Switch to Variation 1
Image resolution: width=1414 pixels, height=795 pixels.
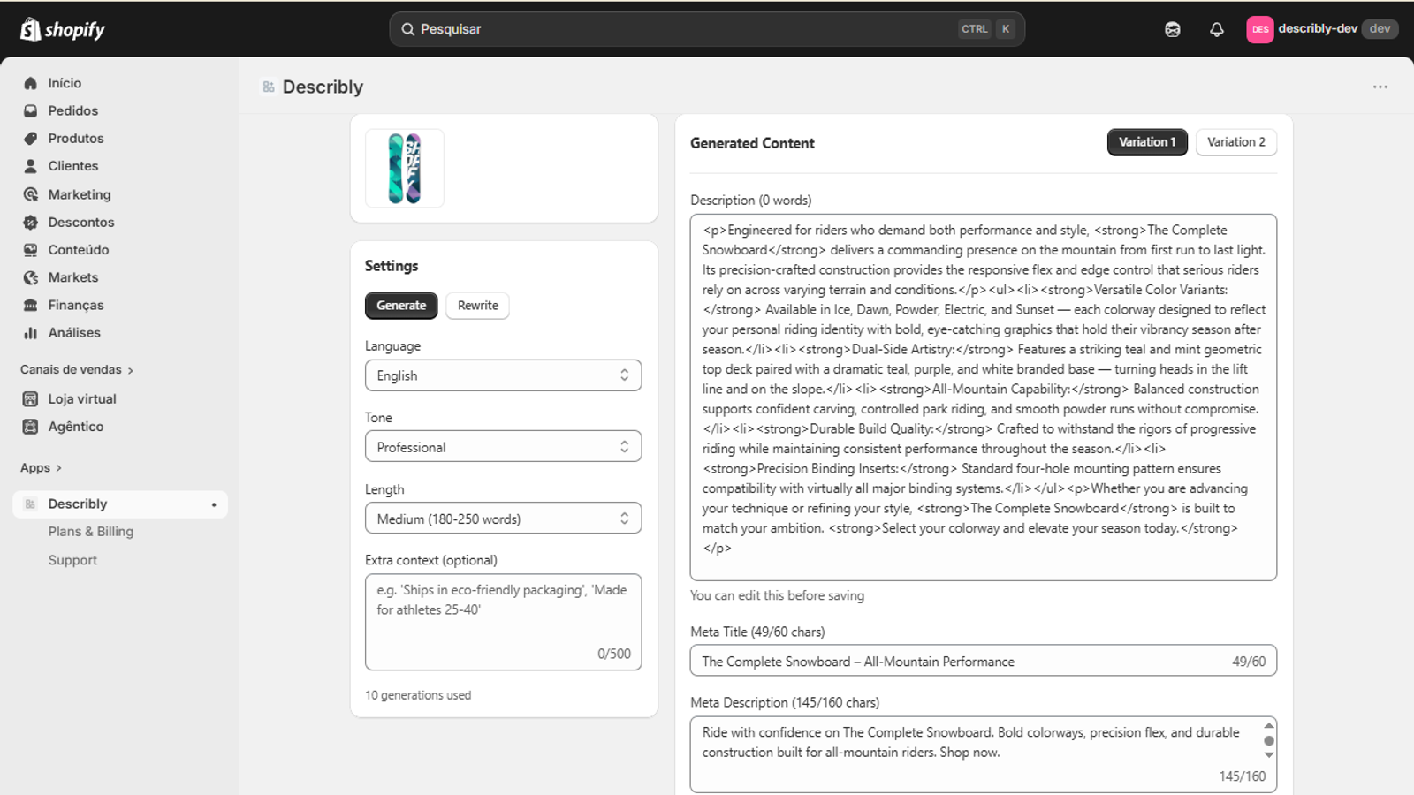tap(1147, 142)
